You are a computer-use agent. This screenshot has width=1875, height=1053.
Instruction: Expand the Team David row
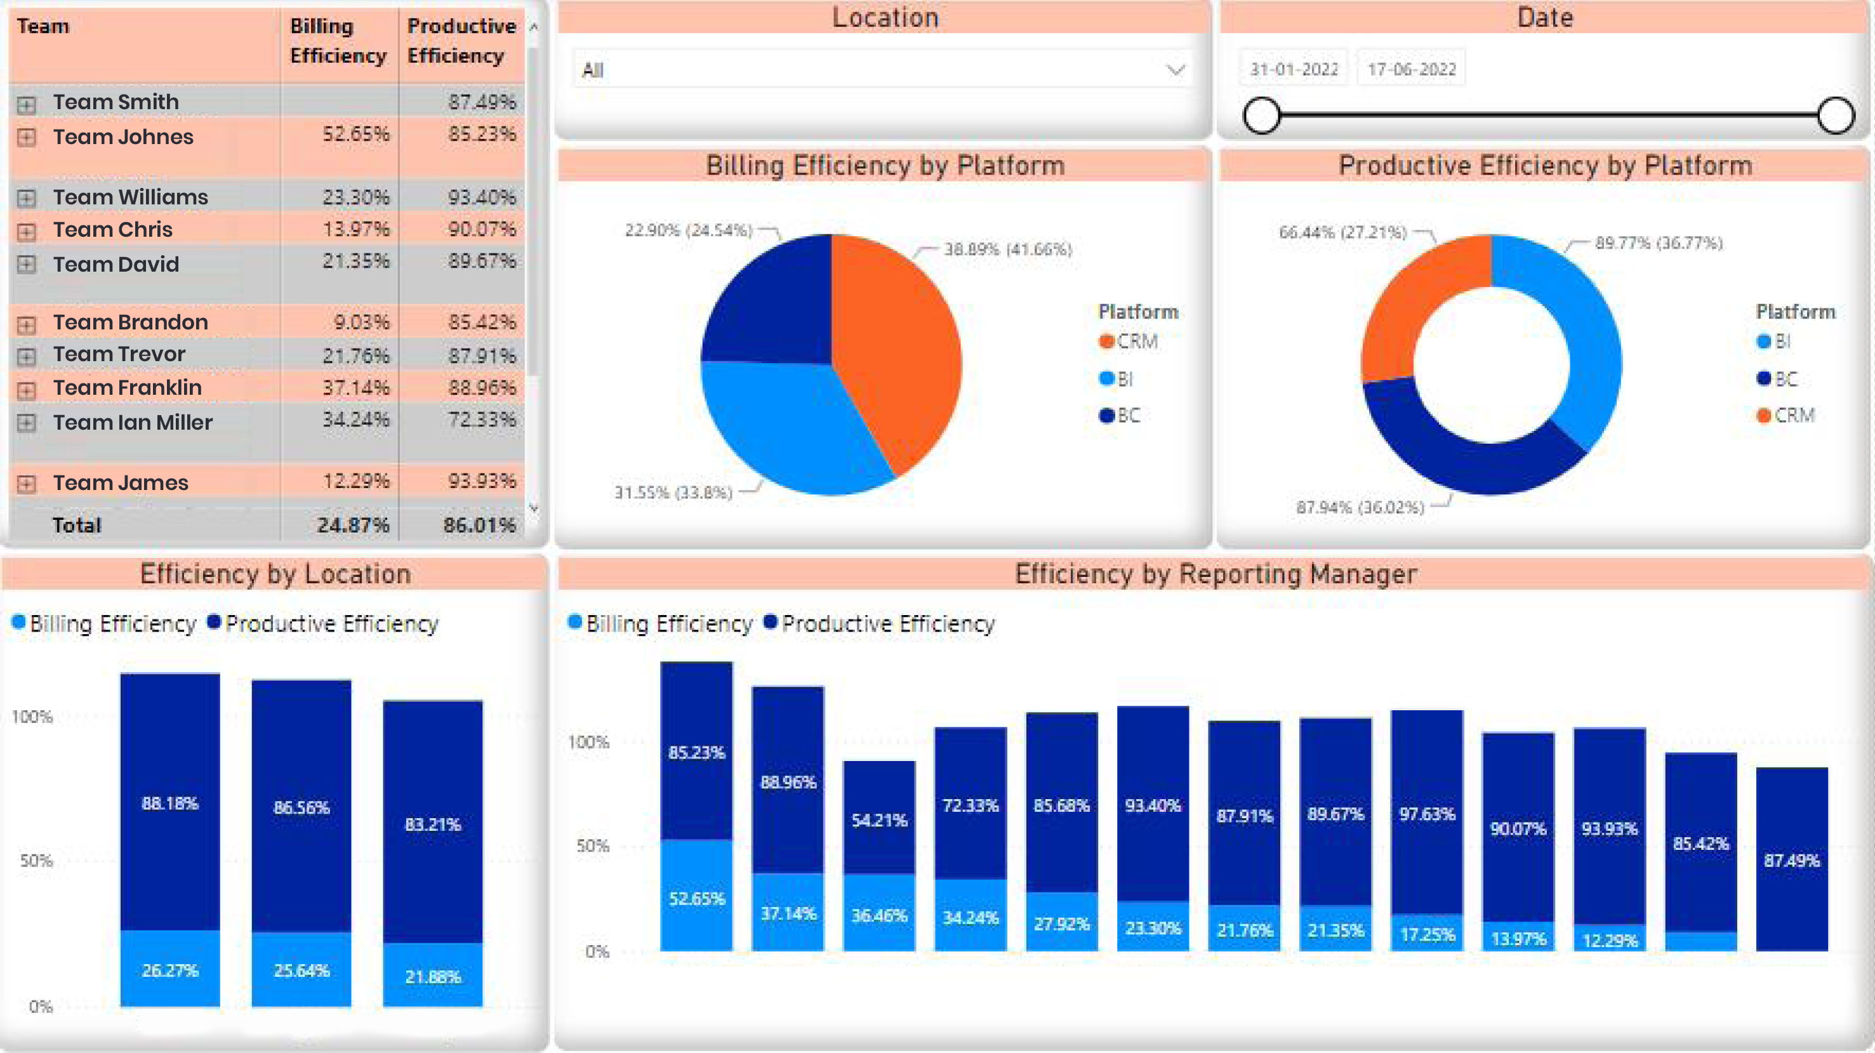26,264
